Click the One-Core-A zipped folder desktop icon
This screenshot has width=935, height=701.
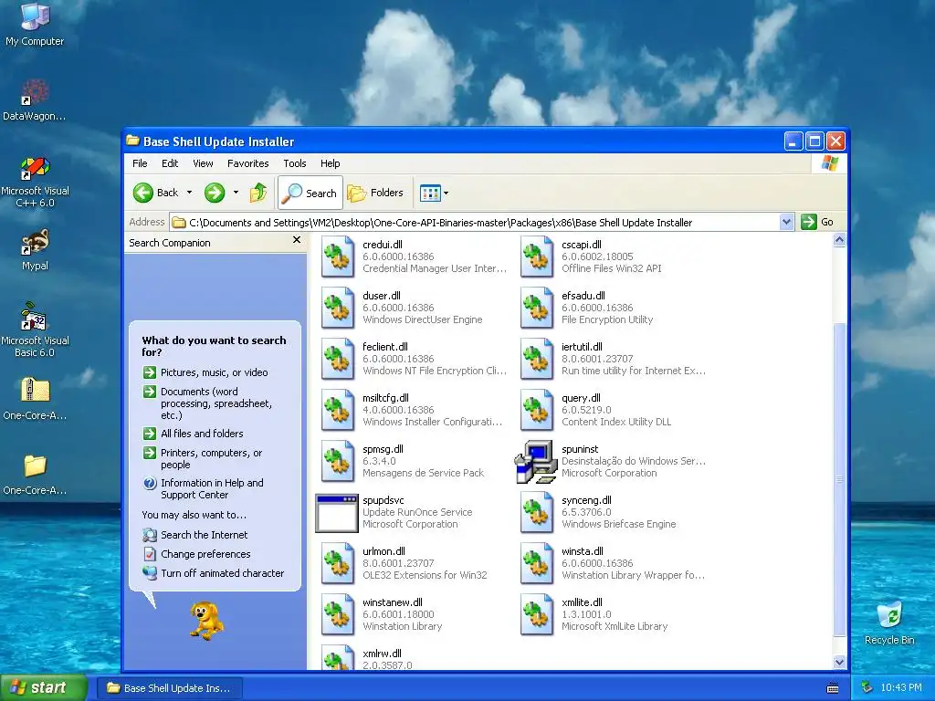pos(35,400)
